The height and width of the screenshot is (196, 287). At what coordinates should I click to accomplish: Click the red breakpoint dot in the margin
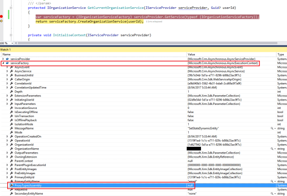pos(2,17)
